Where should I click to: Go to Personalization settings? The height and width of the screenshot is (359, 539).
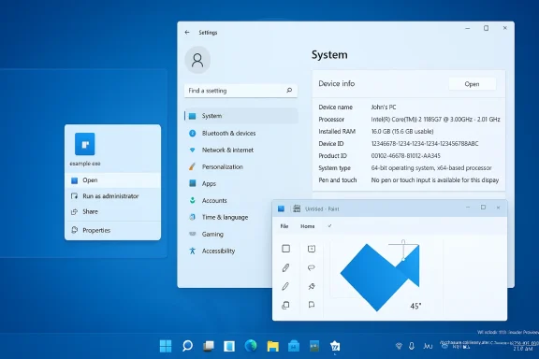pos(241,166)
